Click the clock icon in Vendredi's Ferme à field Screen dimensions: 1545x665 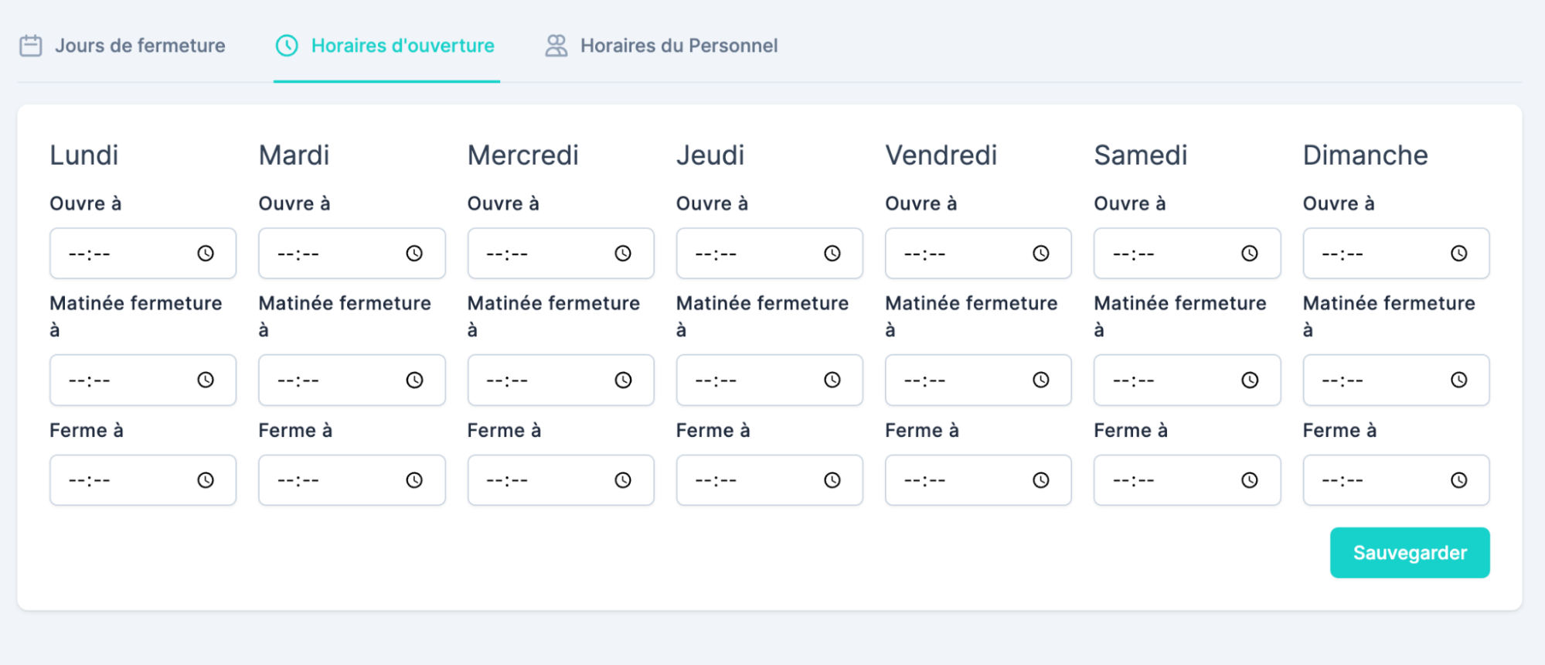click(x=1041, y=480)
